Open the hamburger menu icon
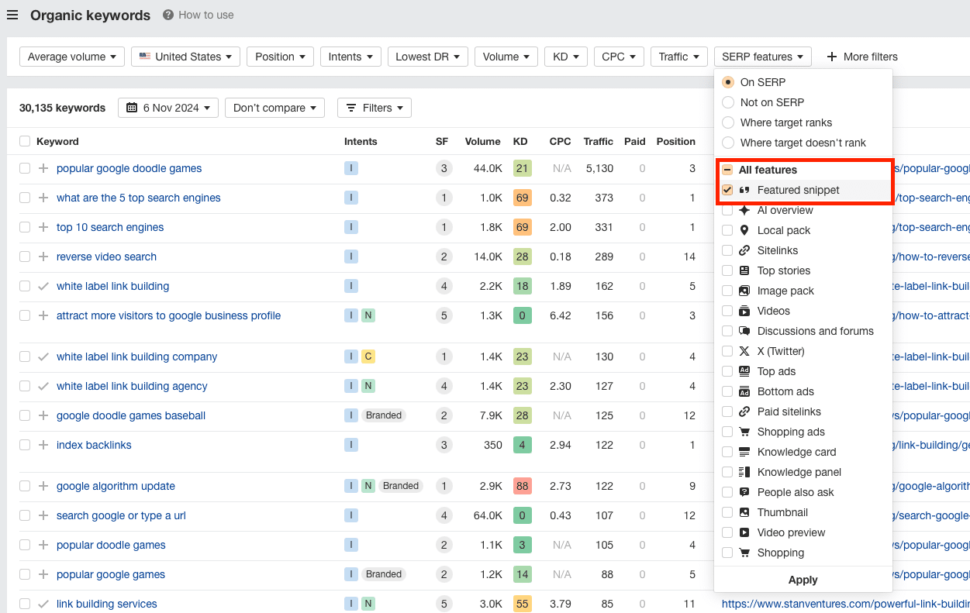Screen dimensions: 970x613 click(x=12, y=15)
